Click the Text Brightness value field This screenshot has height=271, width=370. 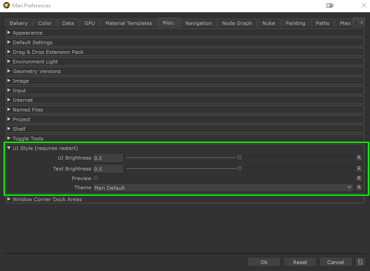pos(108,169)
